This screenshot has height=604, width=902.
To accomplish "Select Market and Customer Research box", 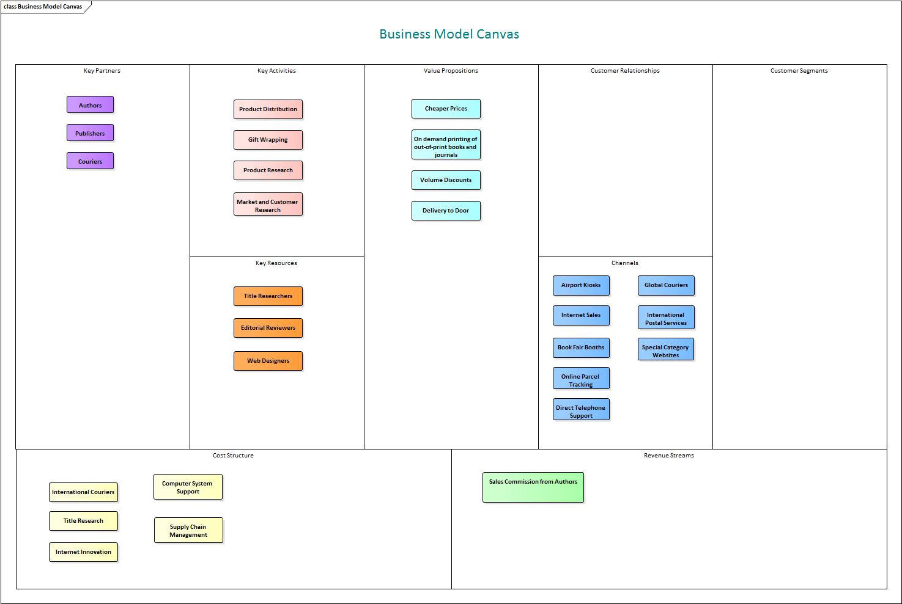I will 268,205.
